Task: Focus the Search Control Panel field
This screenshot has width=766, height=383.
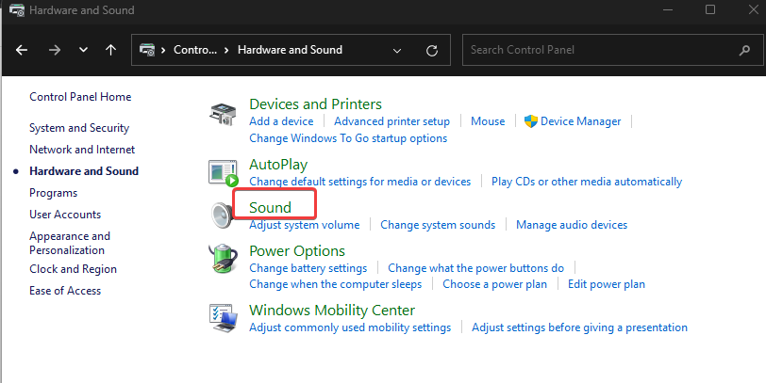Action: click(613, 50)
